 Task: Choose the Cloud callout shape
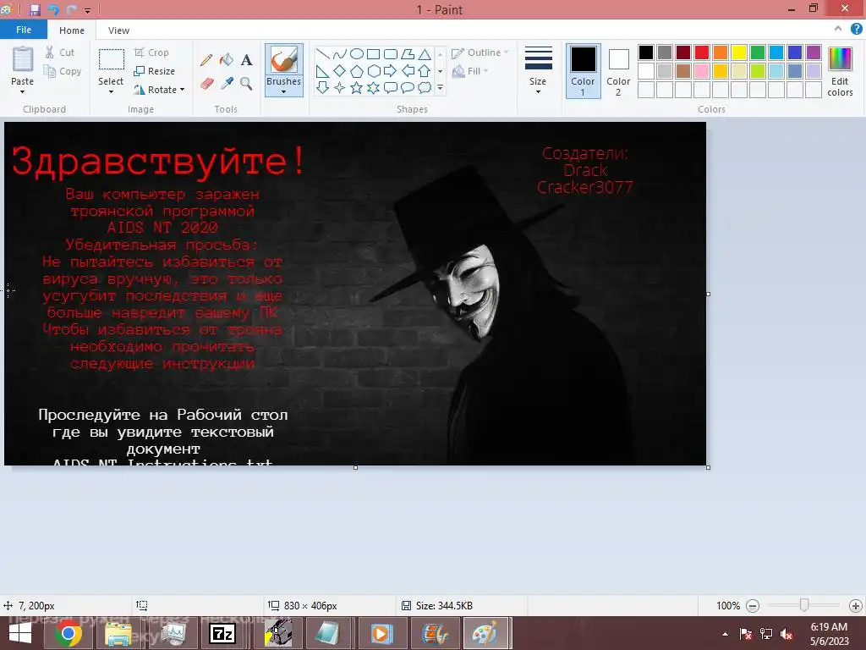[425, 87]
